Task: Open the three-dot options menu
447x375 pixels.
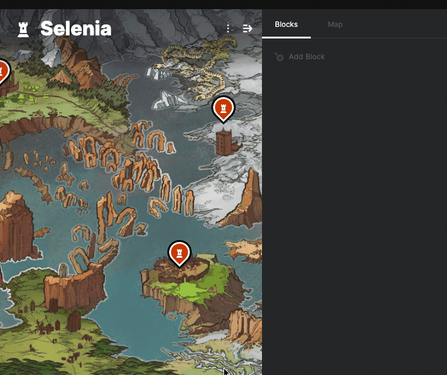Action: click(x=228, y=28)
